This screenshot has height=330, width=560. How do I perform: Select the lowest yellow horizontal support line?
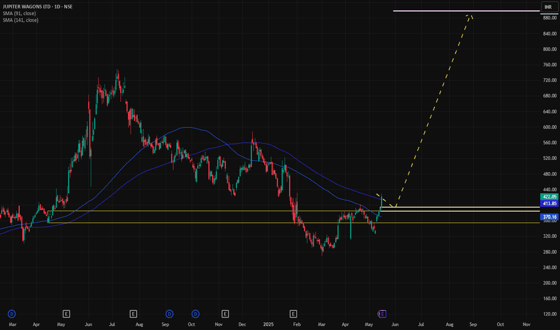pos(293,223)
